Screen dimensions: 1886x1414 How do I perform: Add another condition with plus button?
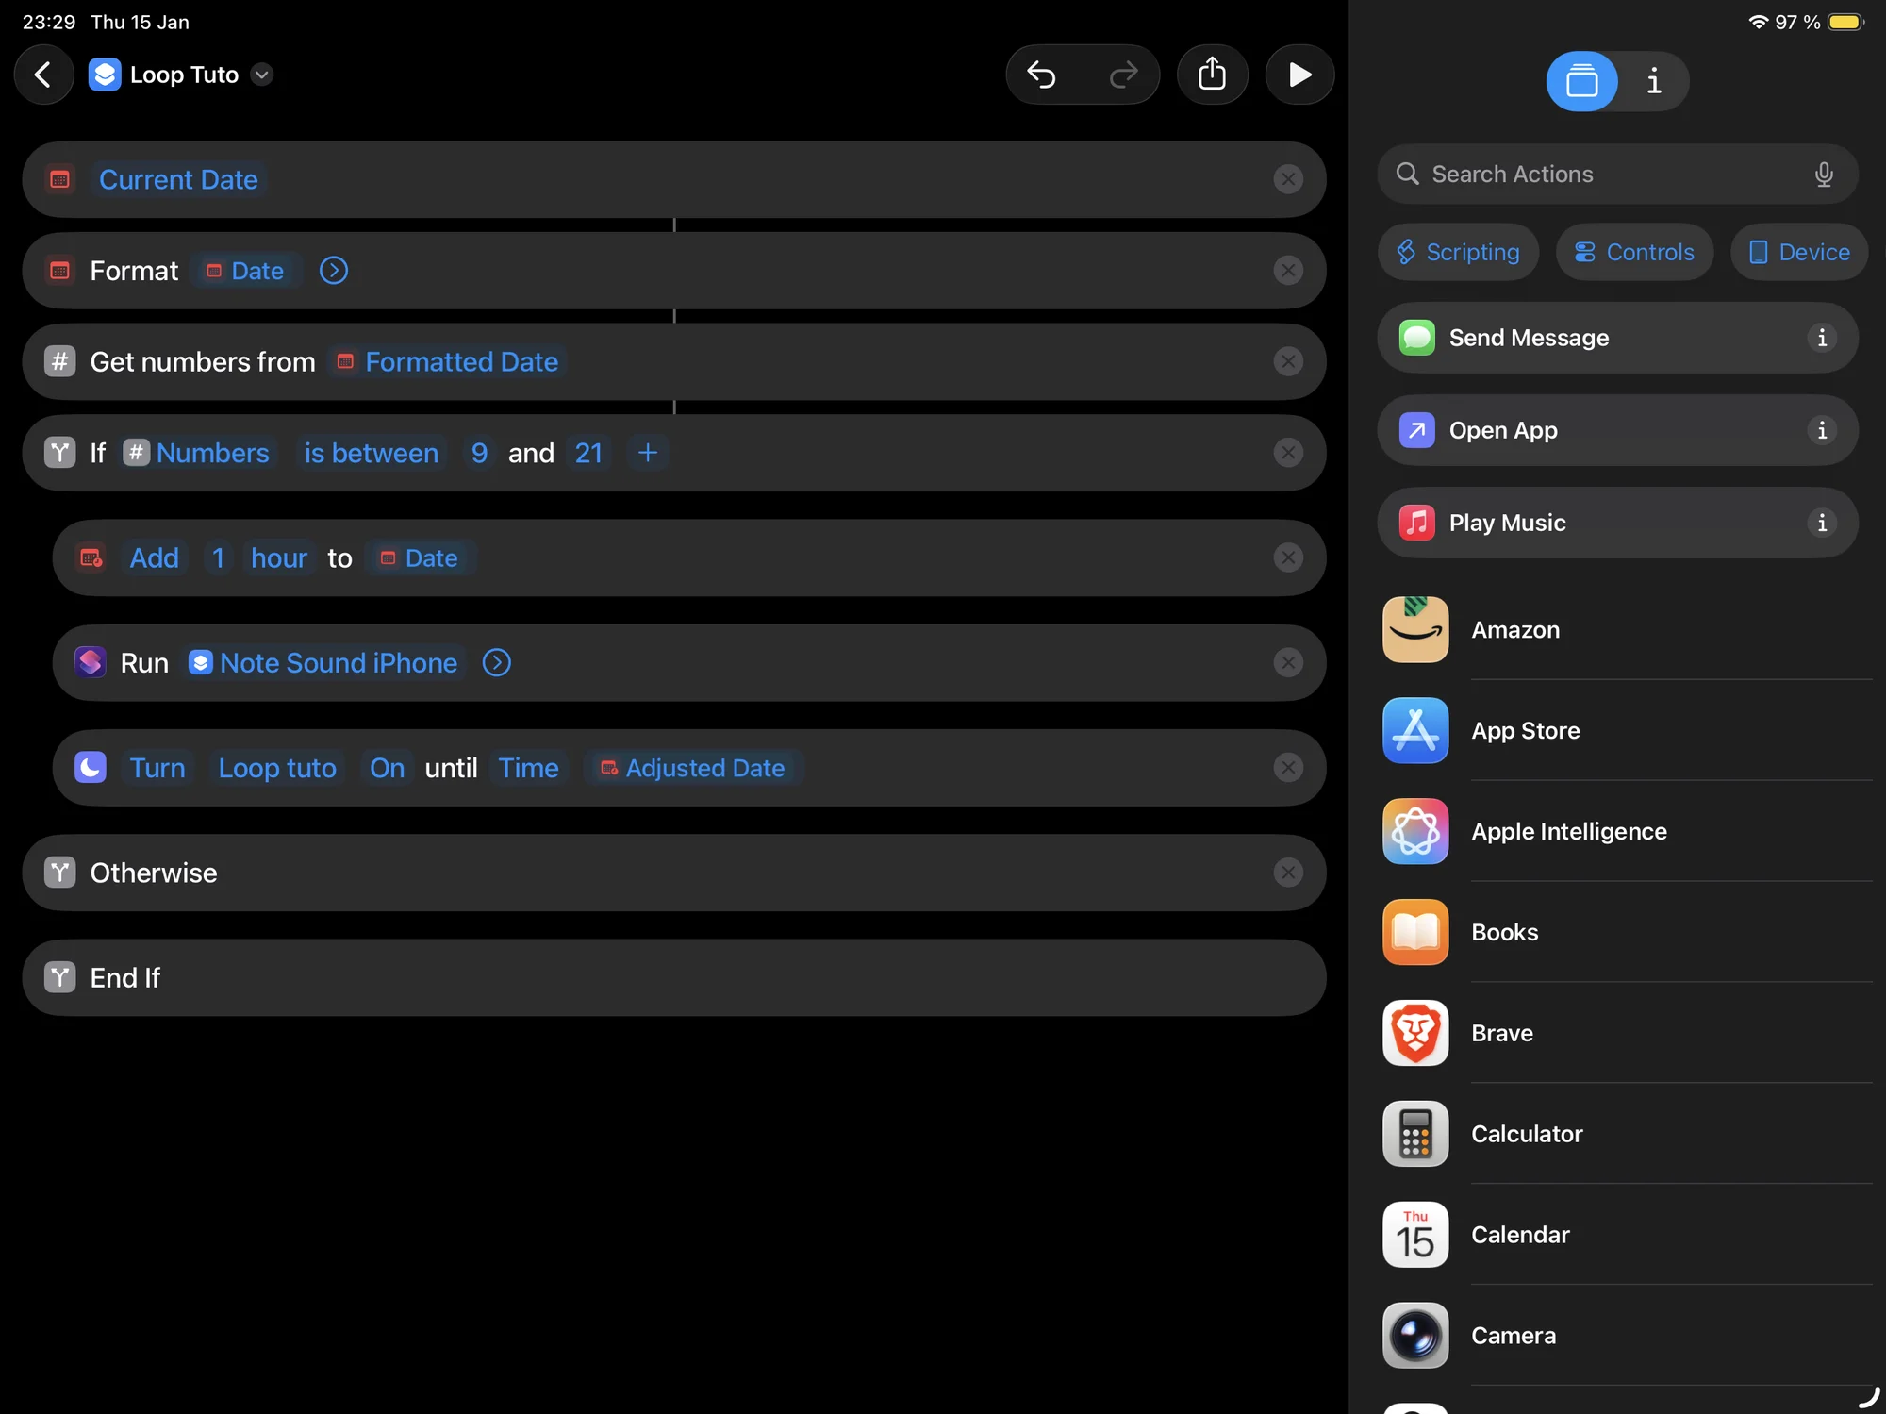coord(647,453)
